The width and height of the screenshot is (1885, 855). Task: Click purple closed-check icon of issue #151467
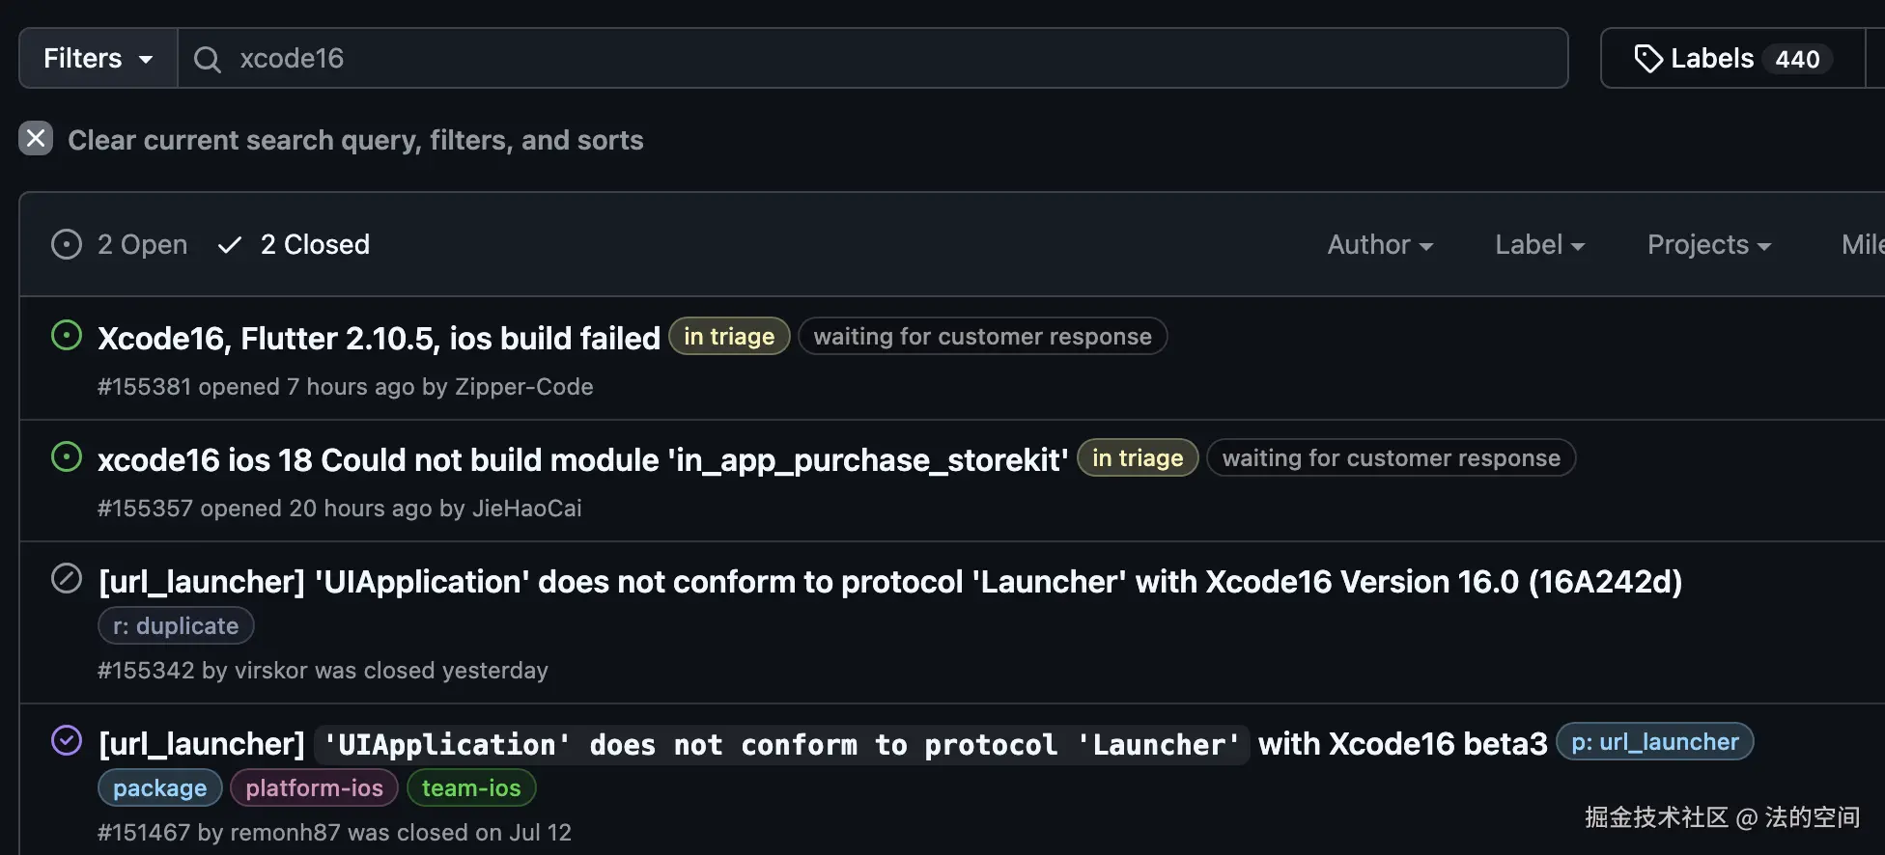[x=67, y=741]
